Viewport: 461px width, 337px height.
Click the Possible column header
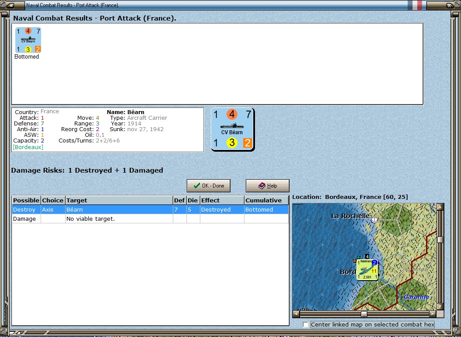[x=26, y=200]
